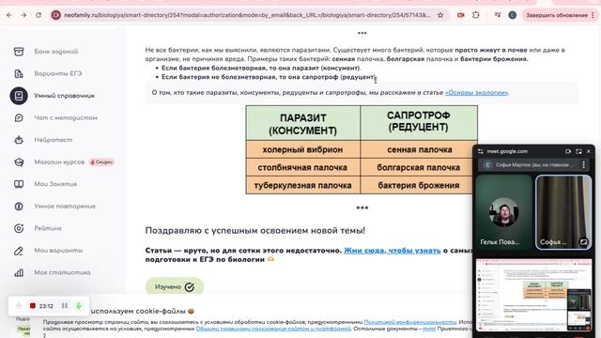Click the screen icon on Софья tile
Image resolution: width=601 pixels, height=338 pixels.
(583, 242)
